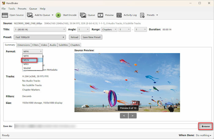Open the Tools menu
This screenshot has width=214, height=139.
[x=12, y=9]
